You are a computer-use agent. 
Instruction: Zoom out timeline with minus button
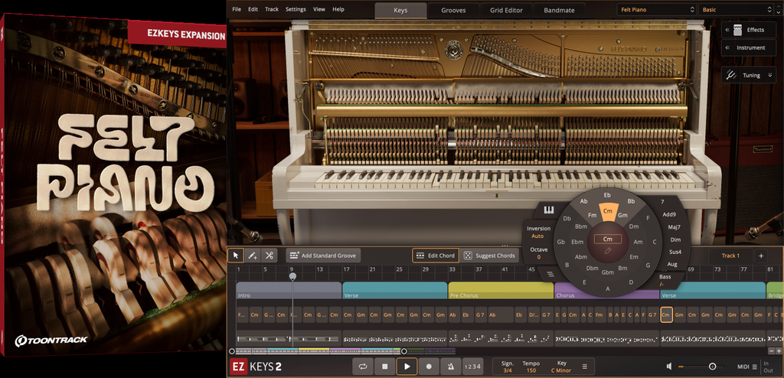click(773, 351)
